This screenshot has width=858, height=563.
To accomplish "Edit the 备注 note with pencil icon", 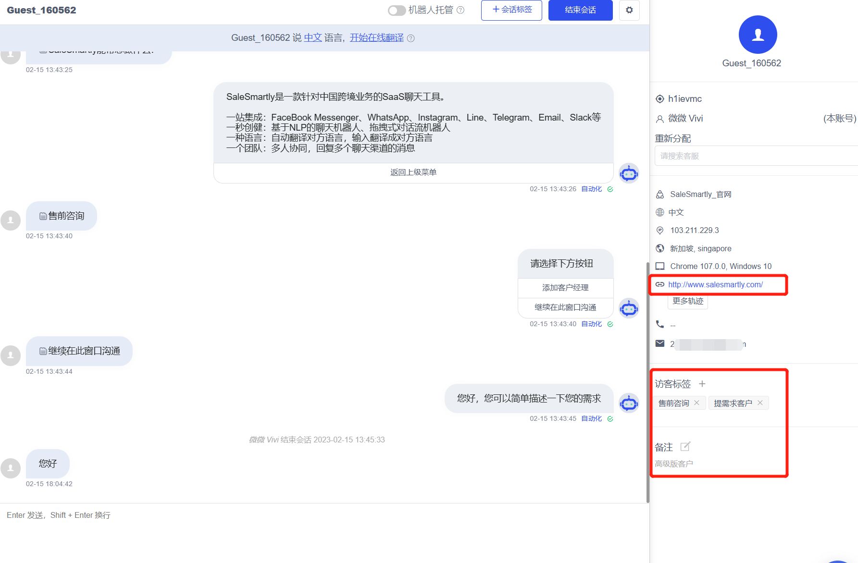I will (685, 447).
